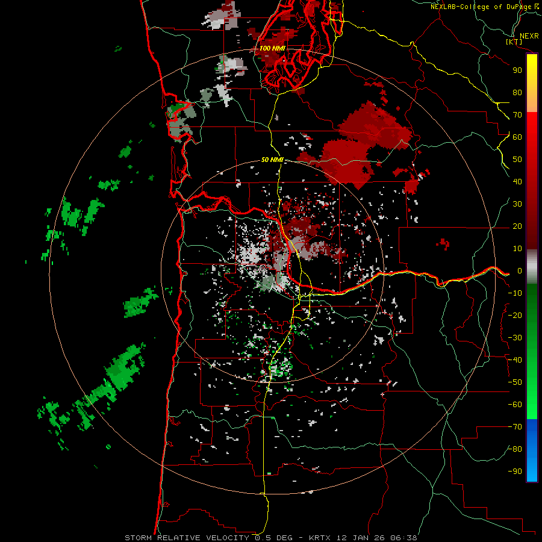Image resolution: width=542 pixels, height=542 pixels.
Task: Click the -30 scale label
Action: pyautogui.click(x=515, y=338)
